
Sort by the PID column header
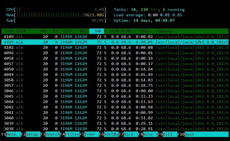point(9,31)
